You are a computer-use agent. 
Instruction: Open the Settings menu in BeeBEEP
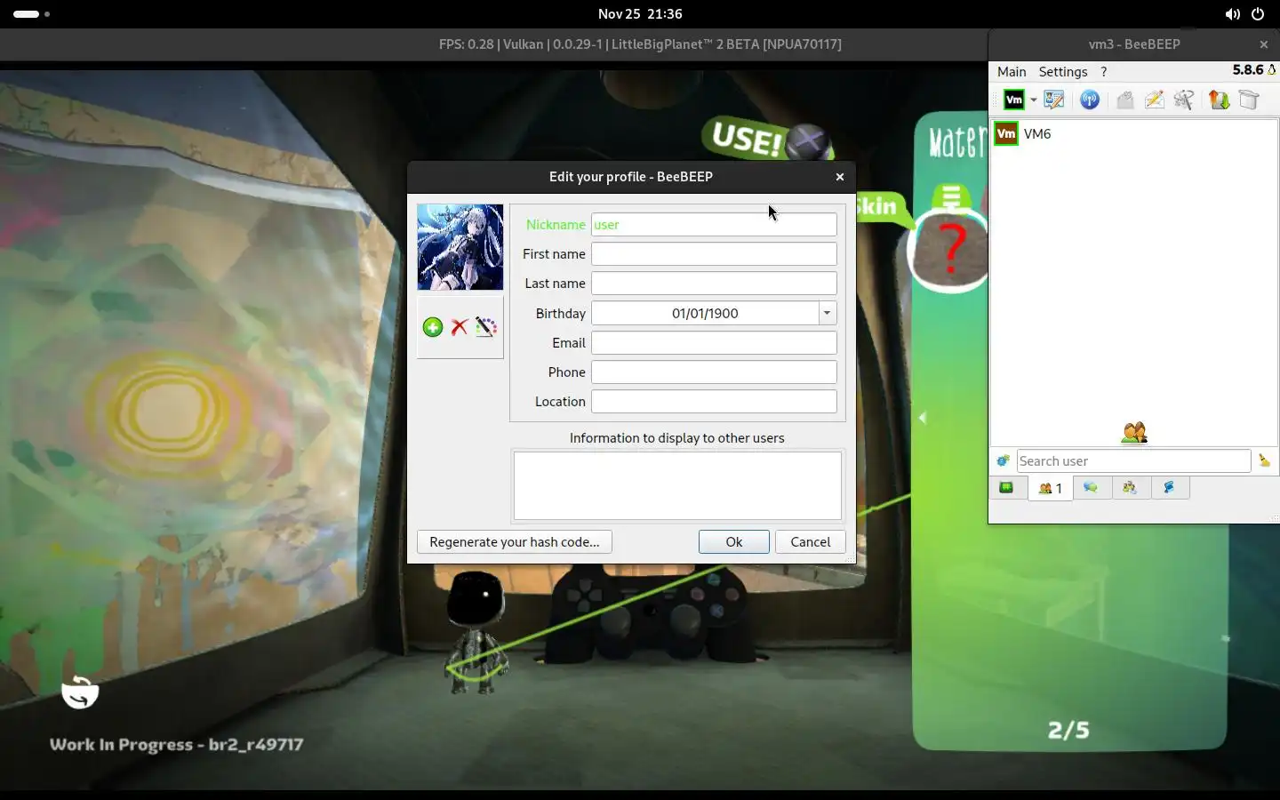tap(1063, 71)
